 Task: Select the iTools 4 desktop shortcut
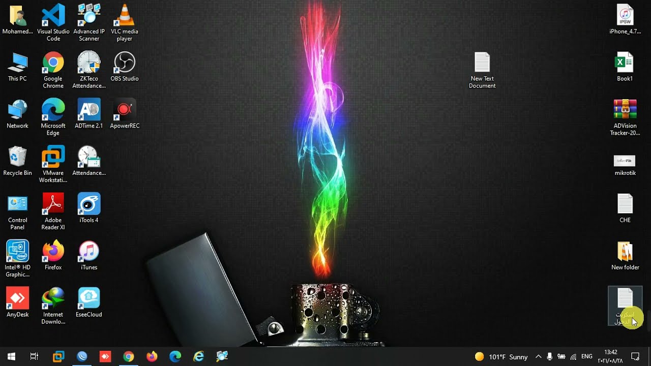(x=89, y=209)
